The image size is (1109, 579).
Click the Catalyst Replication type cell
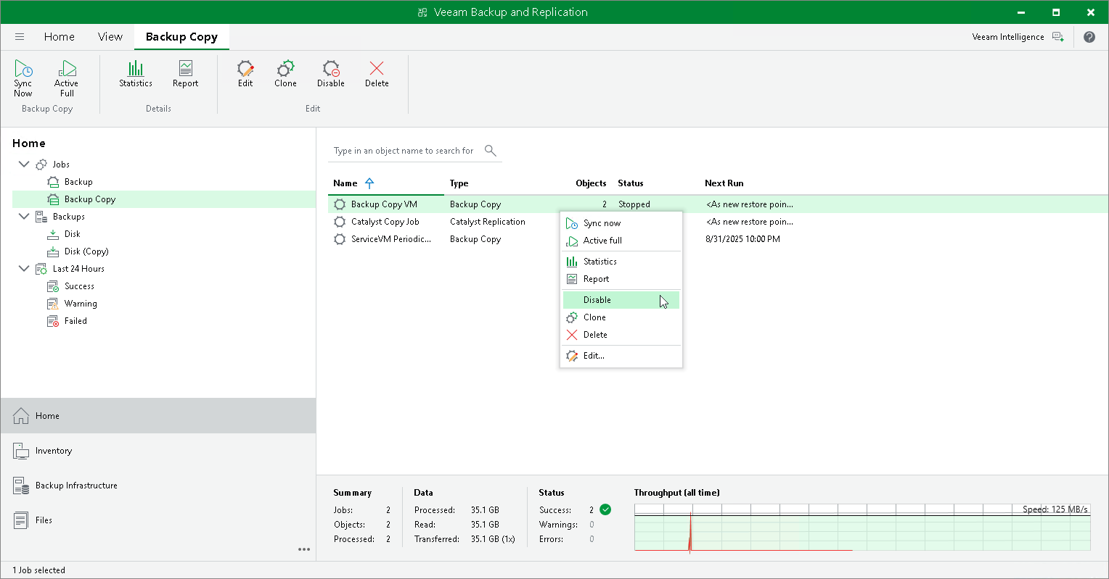[488, 222]
